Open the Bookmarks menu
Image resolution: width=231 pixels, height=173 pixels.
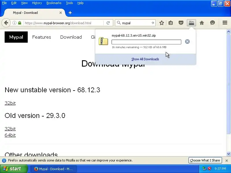click(x=54, y=3)
